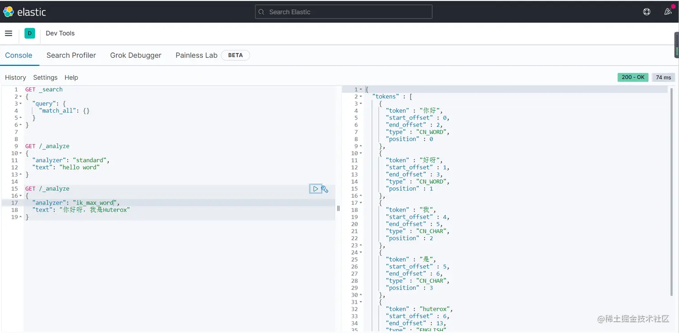This screenshot has height=333, width=679.
Task: Click the "position" : 3 response line
Action: 410,288
